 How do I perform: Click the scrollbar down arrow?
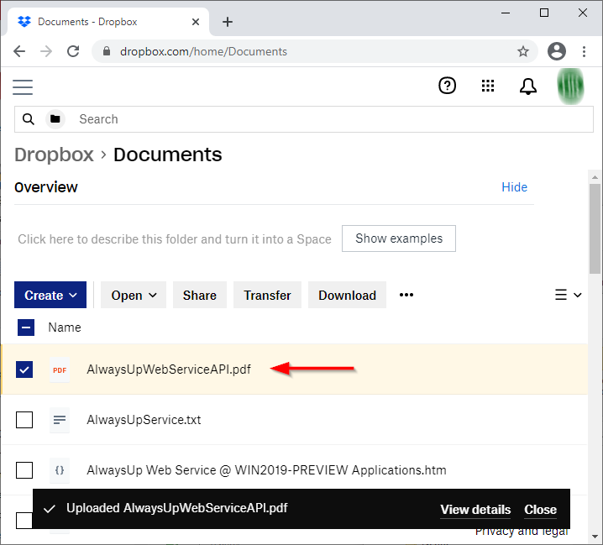coord(595,536)
